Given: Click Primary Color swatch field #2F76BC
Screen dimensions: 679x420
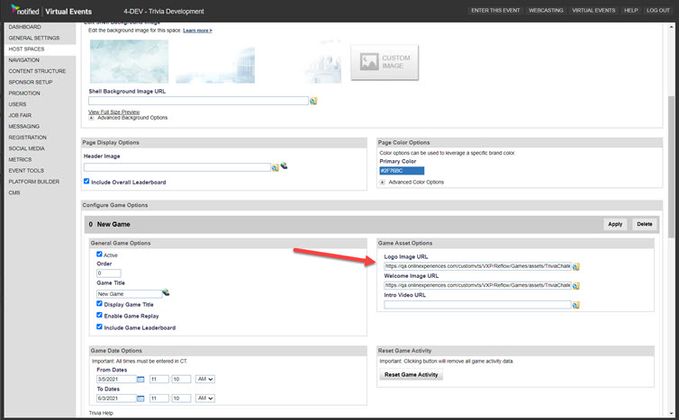Looking at the screenshot, I should (x=402, y=171).
